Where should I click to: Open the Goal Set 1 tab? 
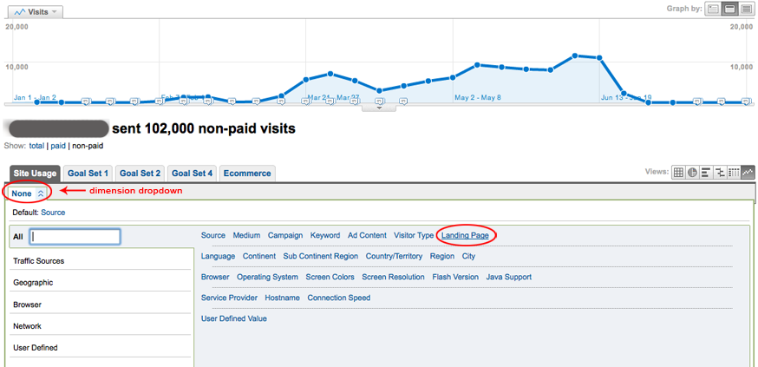(x=88, y=174)
